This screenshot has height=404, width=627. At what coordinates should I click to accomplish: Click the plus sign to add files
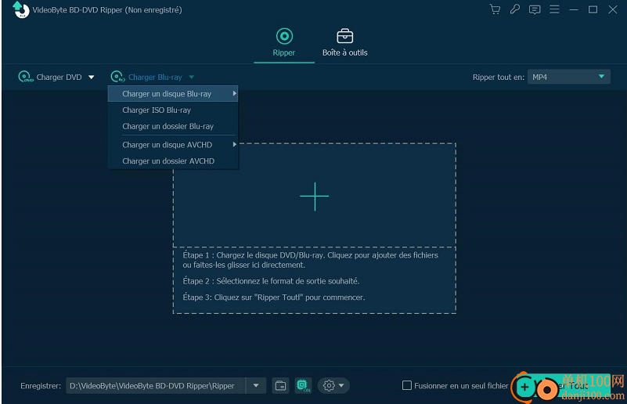pos(315,197)
